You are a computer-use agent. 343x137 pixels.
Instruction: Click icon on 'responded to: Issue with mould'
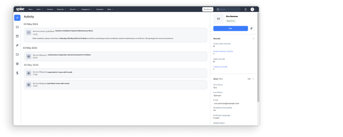(29, 73)
